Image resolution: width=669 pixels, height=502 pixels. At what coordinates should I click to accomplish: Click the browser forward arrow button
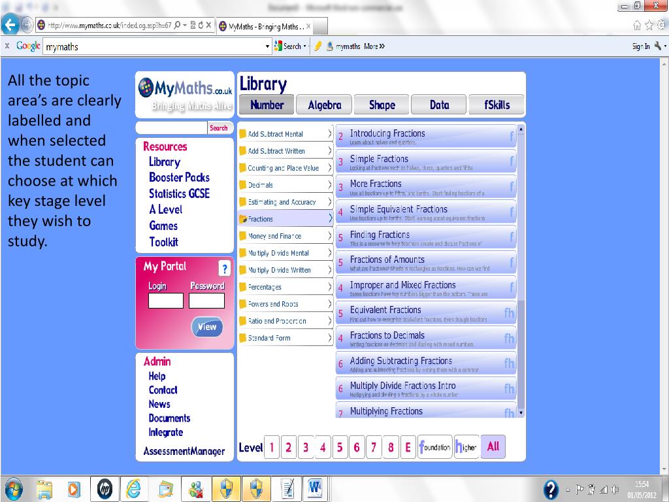tap(27, 25)
